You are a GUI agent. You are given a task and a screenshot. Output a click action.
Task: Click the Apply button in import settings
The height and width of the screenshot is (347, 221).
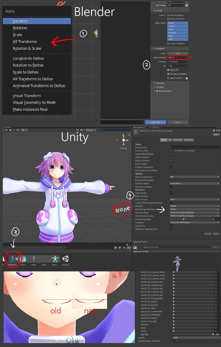(216, 234)
